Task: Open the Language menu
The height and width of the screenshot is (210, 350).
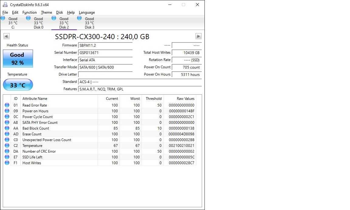Action: tap(87, 12)
